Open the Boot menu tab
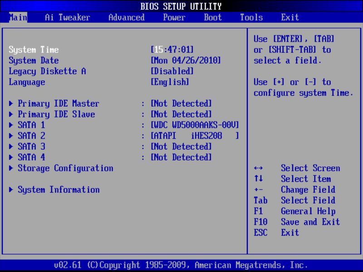The height and width of the screenshot is (272, 363). (212, 17)
